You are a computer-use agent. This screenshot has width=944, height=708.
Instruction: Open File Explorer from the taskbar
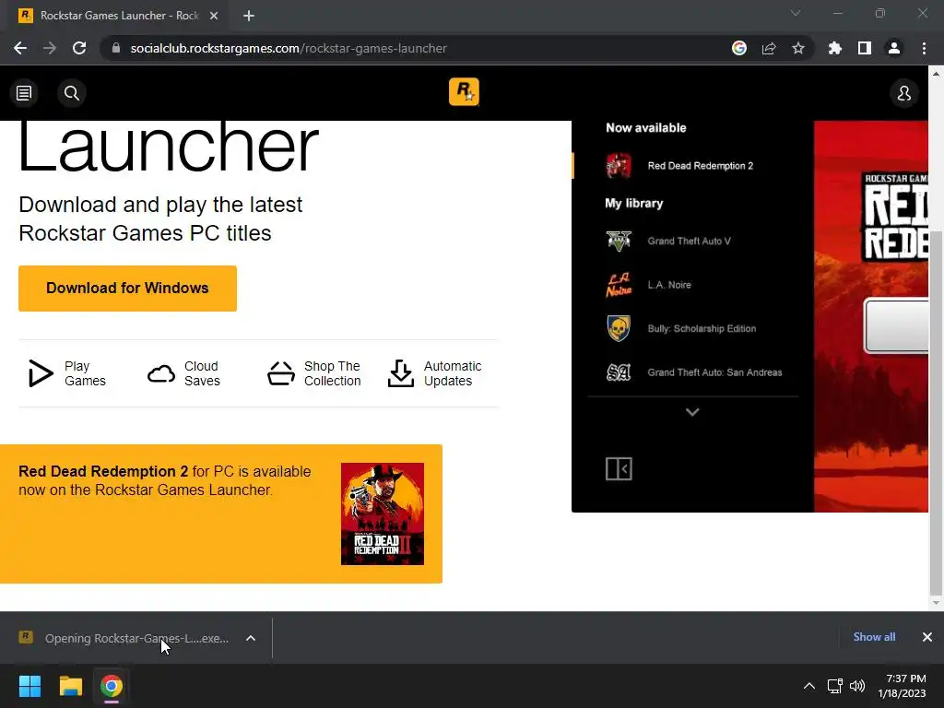[x=70, y=686]
